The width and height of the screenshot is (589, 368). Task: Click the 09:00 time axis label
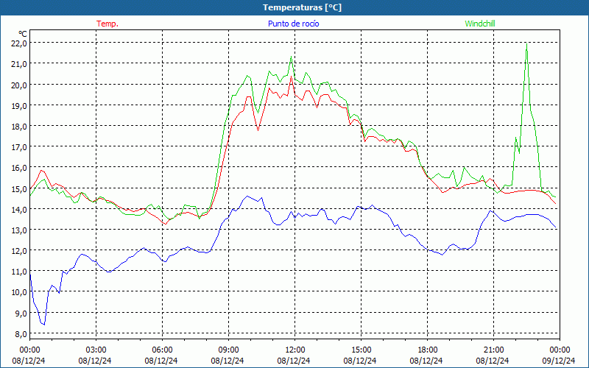(x=228, y=350)
